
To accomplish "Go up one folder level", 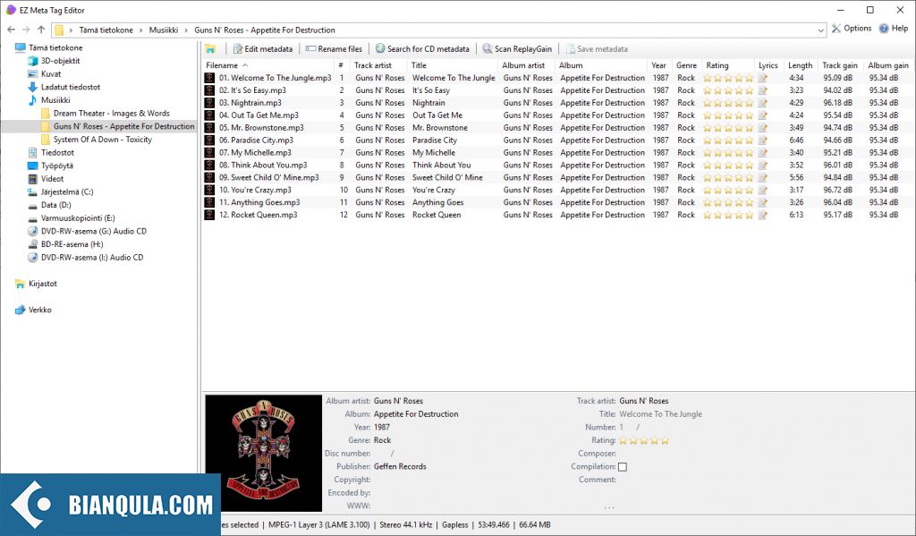I will point(41,30).
